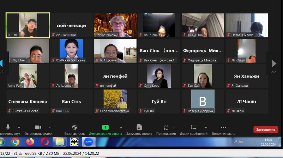The image size is (283, 158).
Task: Select Лі Хунянь video tile
Action: tap(203, 25)
